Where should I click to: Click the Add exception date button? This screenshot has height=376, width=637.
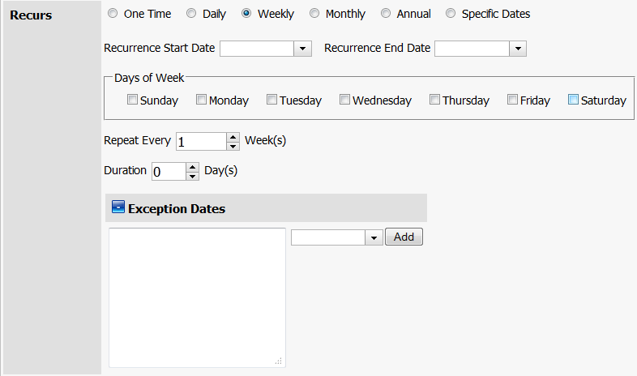click(404, 237)
